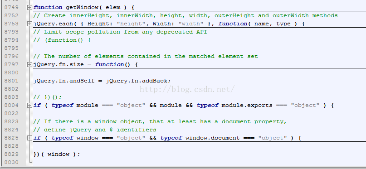Click line number 8800 in the margin
This screenshot has width=366, height=169.
(11, 73)
